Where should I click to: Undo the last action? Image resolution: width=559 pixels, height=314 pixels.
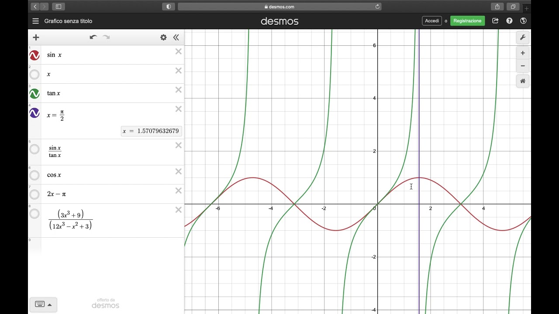[x=93, y=38]
